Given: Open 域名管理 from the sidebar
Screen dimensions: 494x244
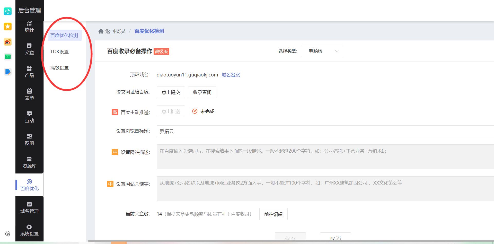Looking at the screenshot, I should tap(29, 208).
